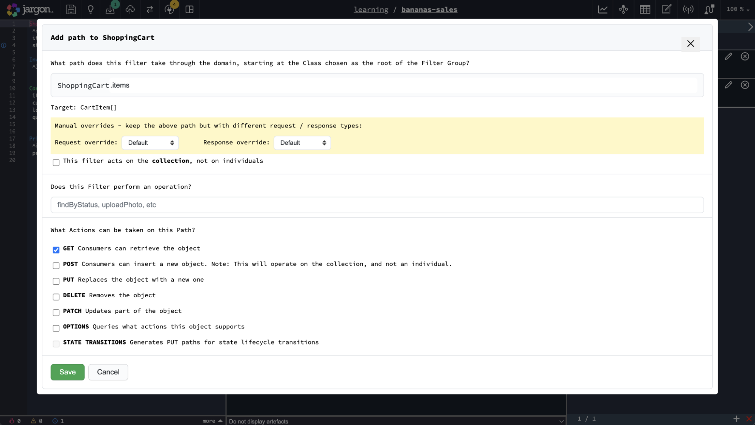This screenshot has width=755, height=425.
Task: Toggle the split panel layout view
Action: pos(189,9)
